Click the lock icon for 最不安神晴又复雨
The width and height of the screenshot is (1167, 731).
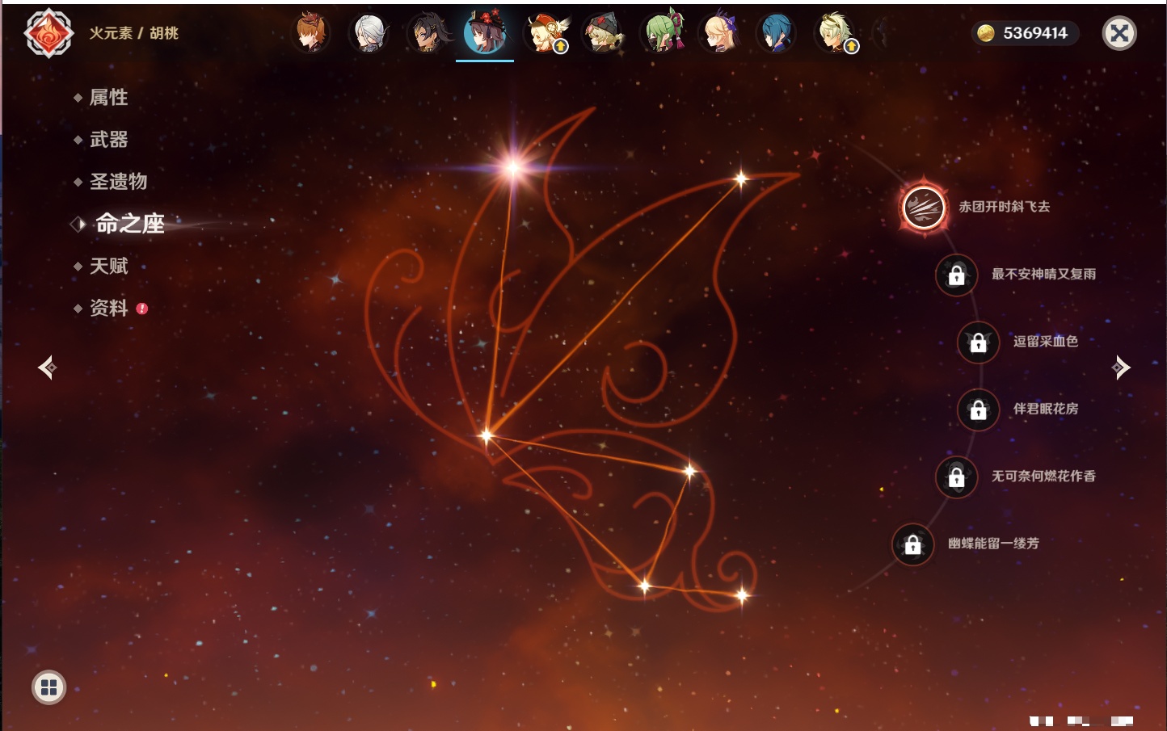coord(957,275)
